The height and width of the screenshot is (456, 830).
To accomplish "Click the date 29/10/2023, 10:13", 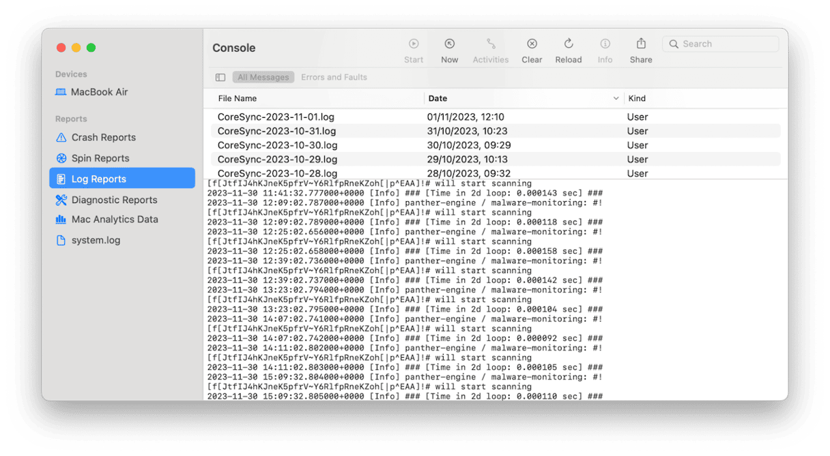I will (467, 159).
